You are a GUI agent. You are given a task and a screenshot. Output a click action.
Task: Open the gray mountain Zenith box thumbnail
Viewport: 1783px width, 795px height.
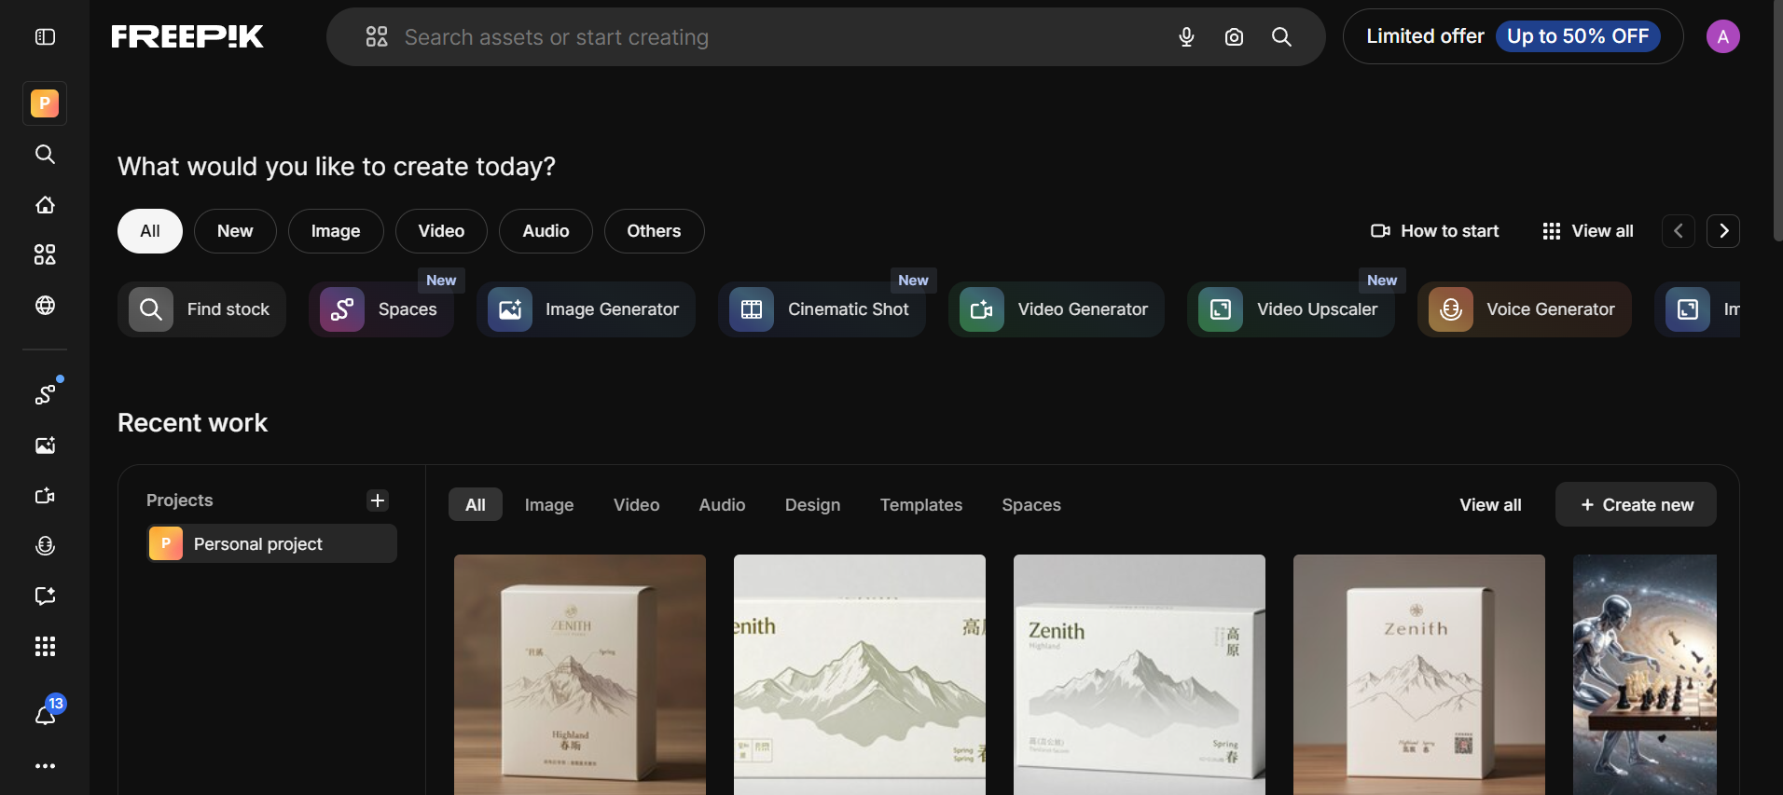[1140, 675]
